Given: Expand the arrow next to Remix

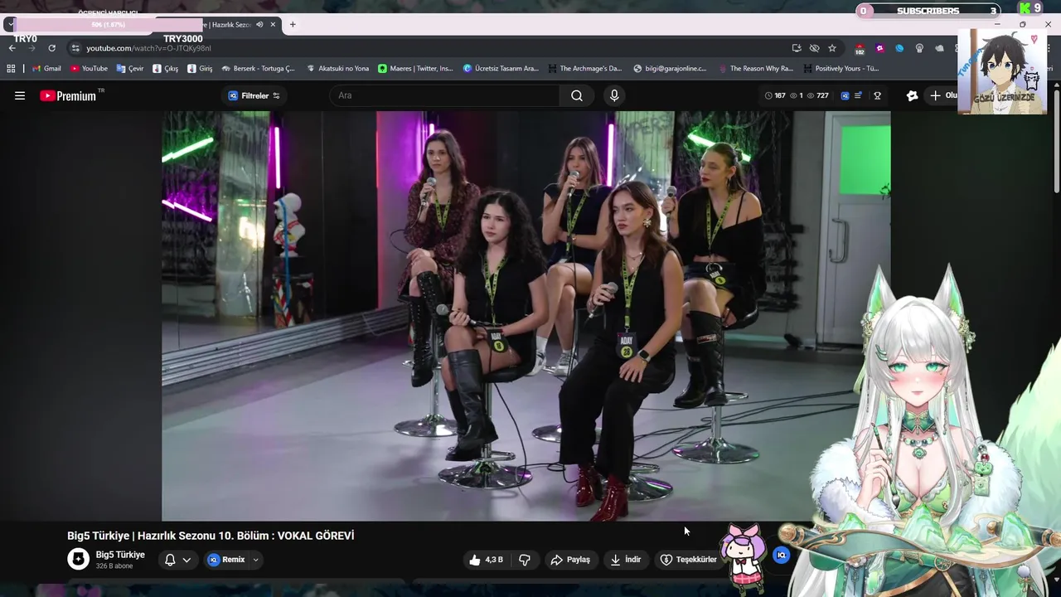Looking at the screenshot, I should 255,560.
